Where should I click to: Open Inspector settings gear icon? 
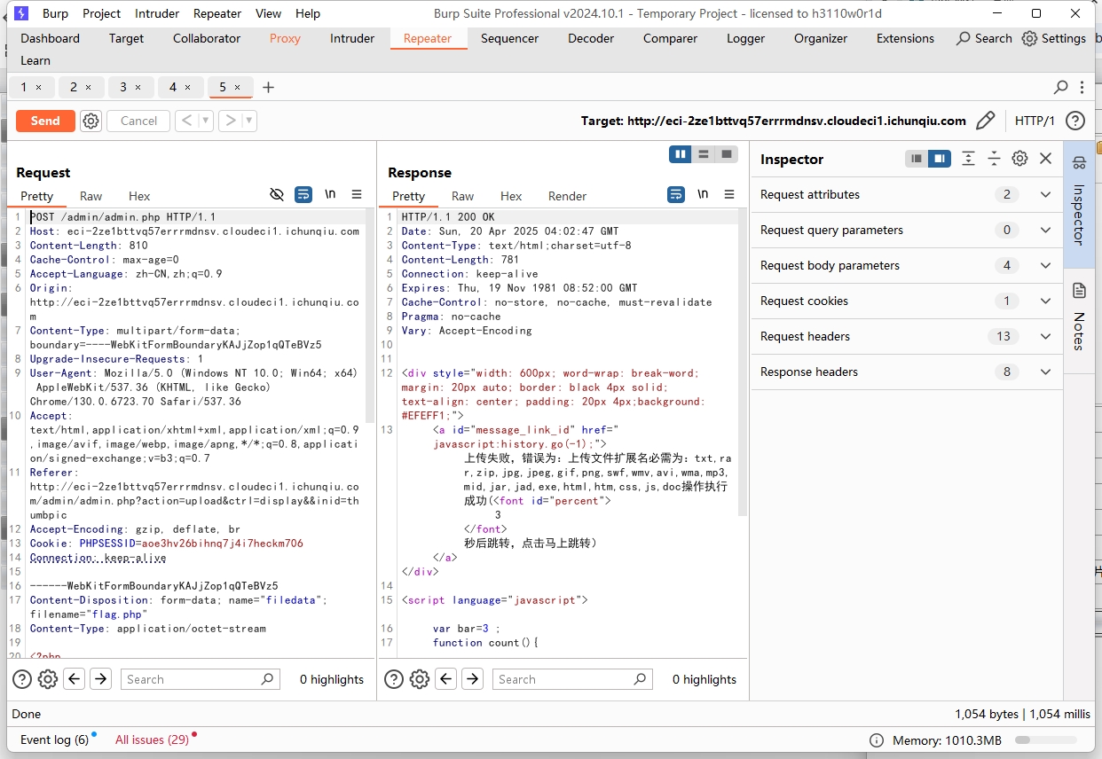point(1019,159)
